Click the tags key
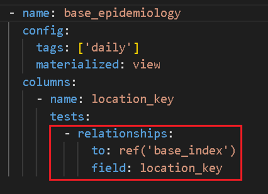The height and width of the screenshot is (194, 268). click(x=50, y=48)
